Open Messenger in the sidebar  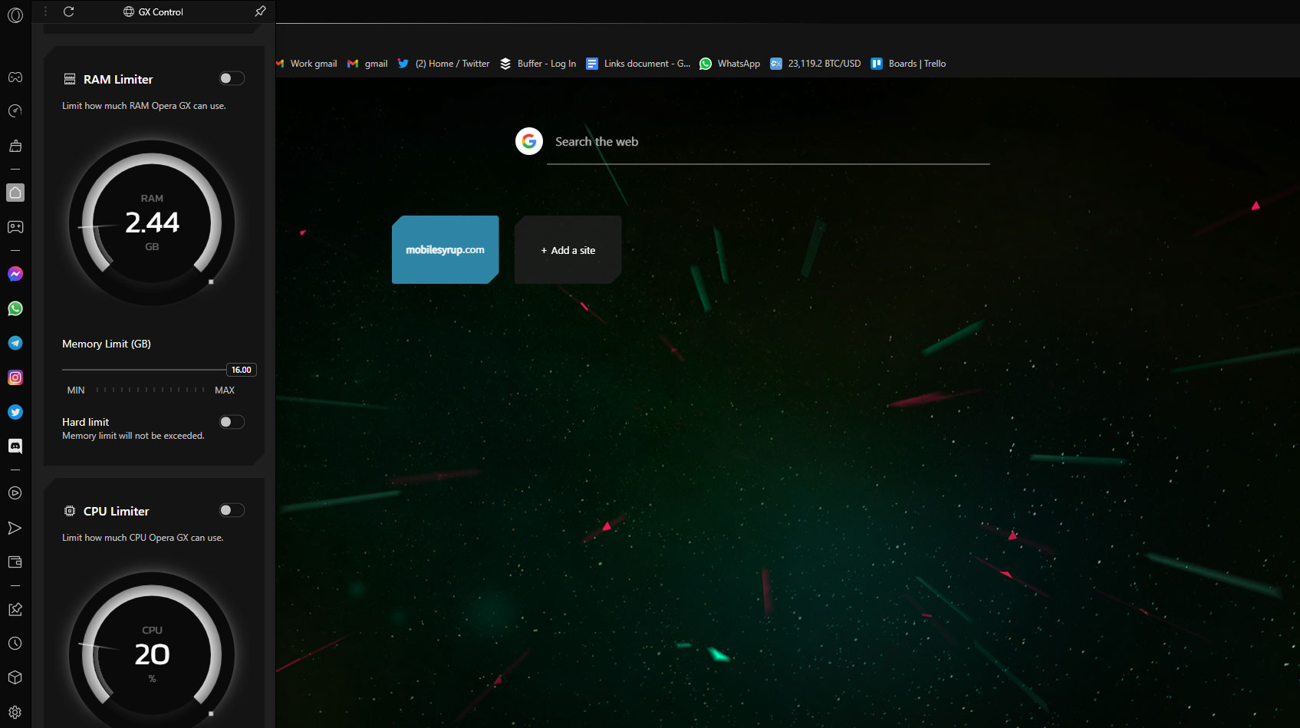pyautogui.click(x=15, y=274)
